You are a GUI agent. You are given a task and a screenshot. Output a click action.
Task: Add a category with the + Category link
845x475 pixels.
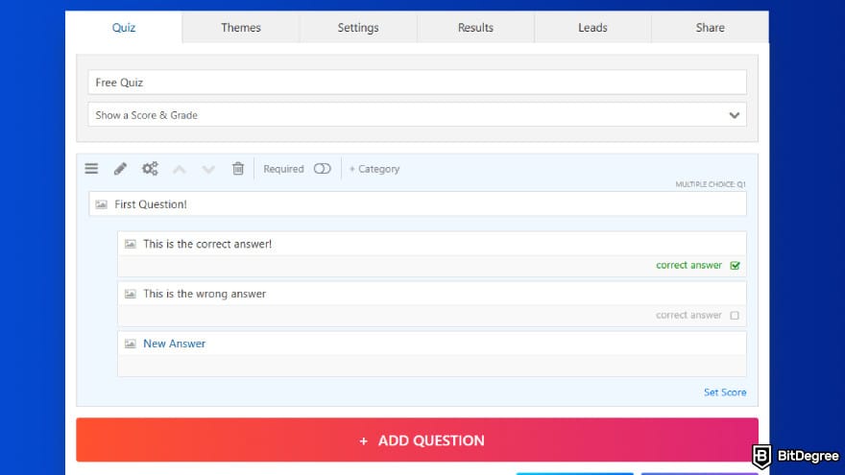point(374,169)
